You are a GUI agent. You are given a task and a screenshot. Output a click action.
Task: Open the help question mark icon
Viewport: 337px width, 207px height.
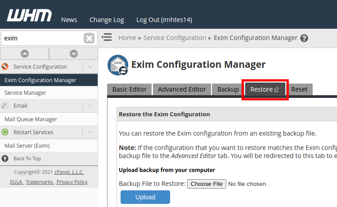(304, 38)
